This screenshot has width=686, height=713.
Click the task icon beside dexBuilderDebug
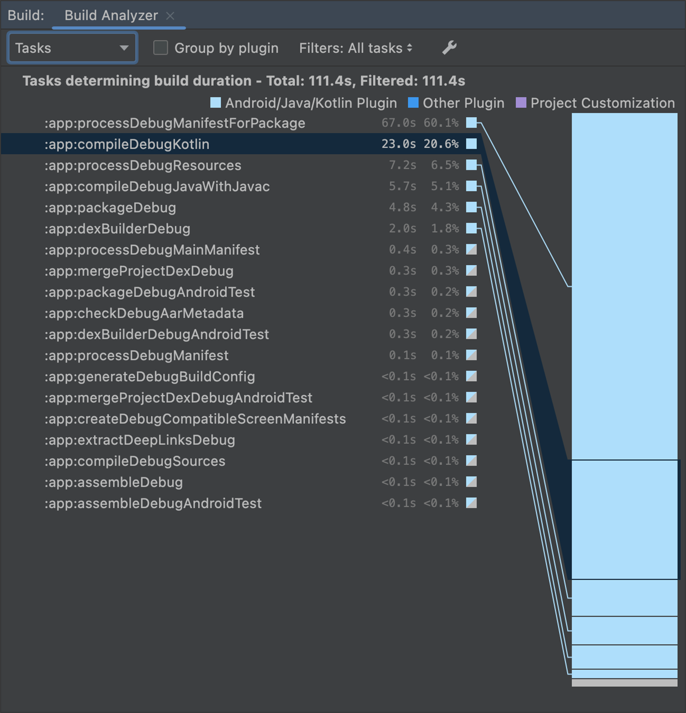[x=471, y=228]
